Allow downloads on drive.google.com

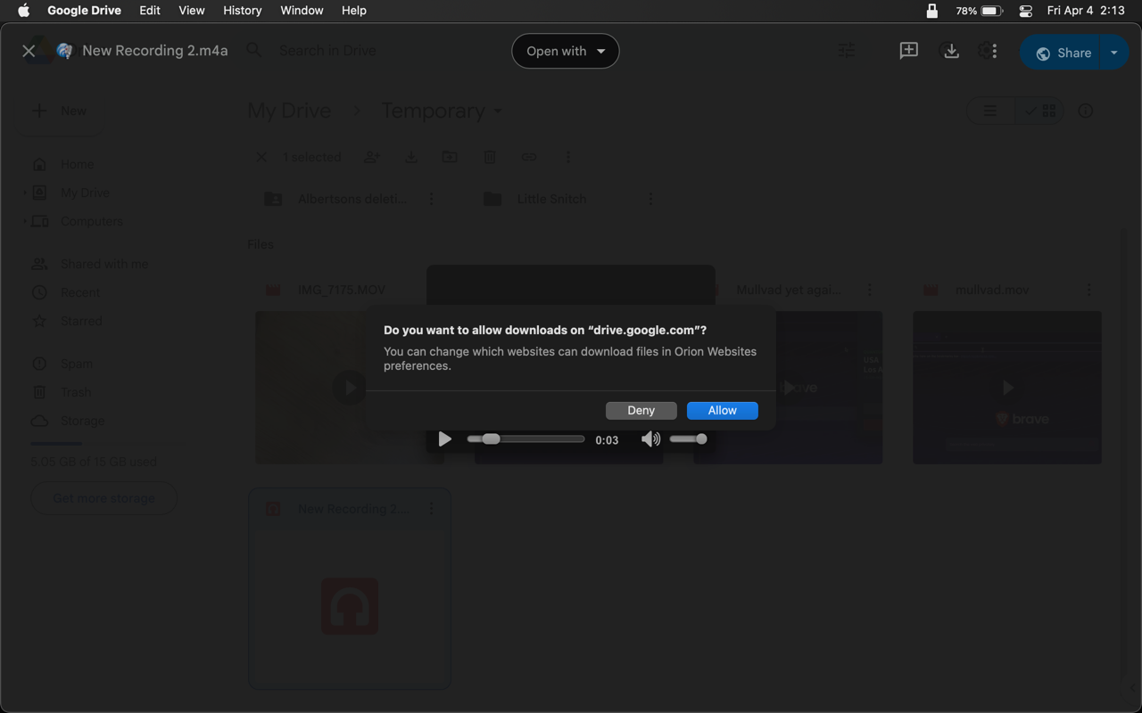(x=722, y=410)
